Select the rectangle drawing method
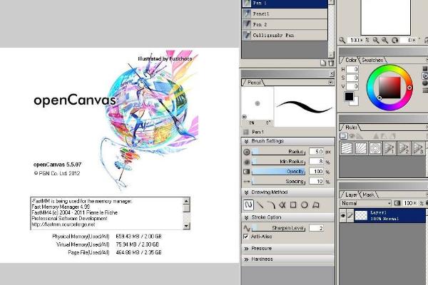This screenshot has height=285, width=428. [293, 205]
